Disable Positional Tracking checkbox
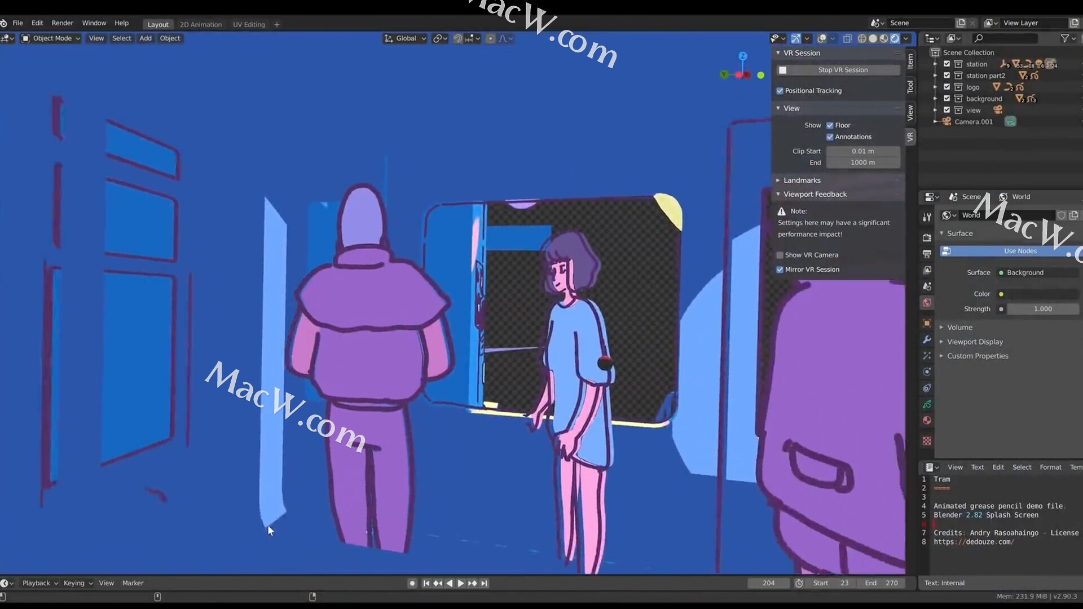 pos(780,91)
